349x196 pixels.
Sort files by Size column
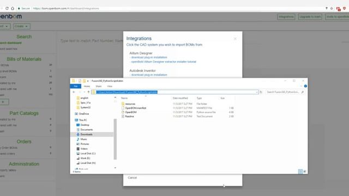point(222,98)
